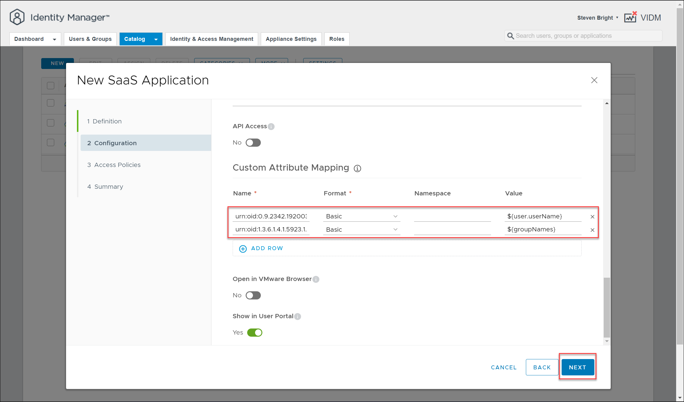Click the info icon beside API Access

coord(271,126)
